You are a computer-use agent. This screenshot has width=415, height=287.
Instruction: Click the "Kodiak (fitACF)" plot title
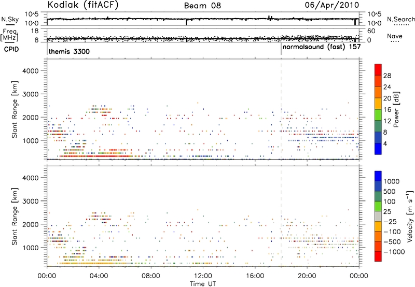83,5
